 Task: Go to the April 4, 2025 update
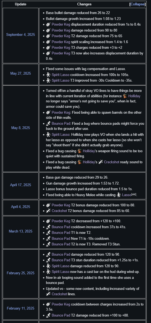pos(20,207)
